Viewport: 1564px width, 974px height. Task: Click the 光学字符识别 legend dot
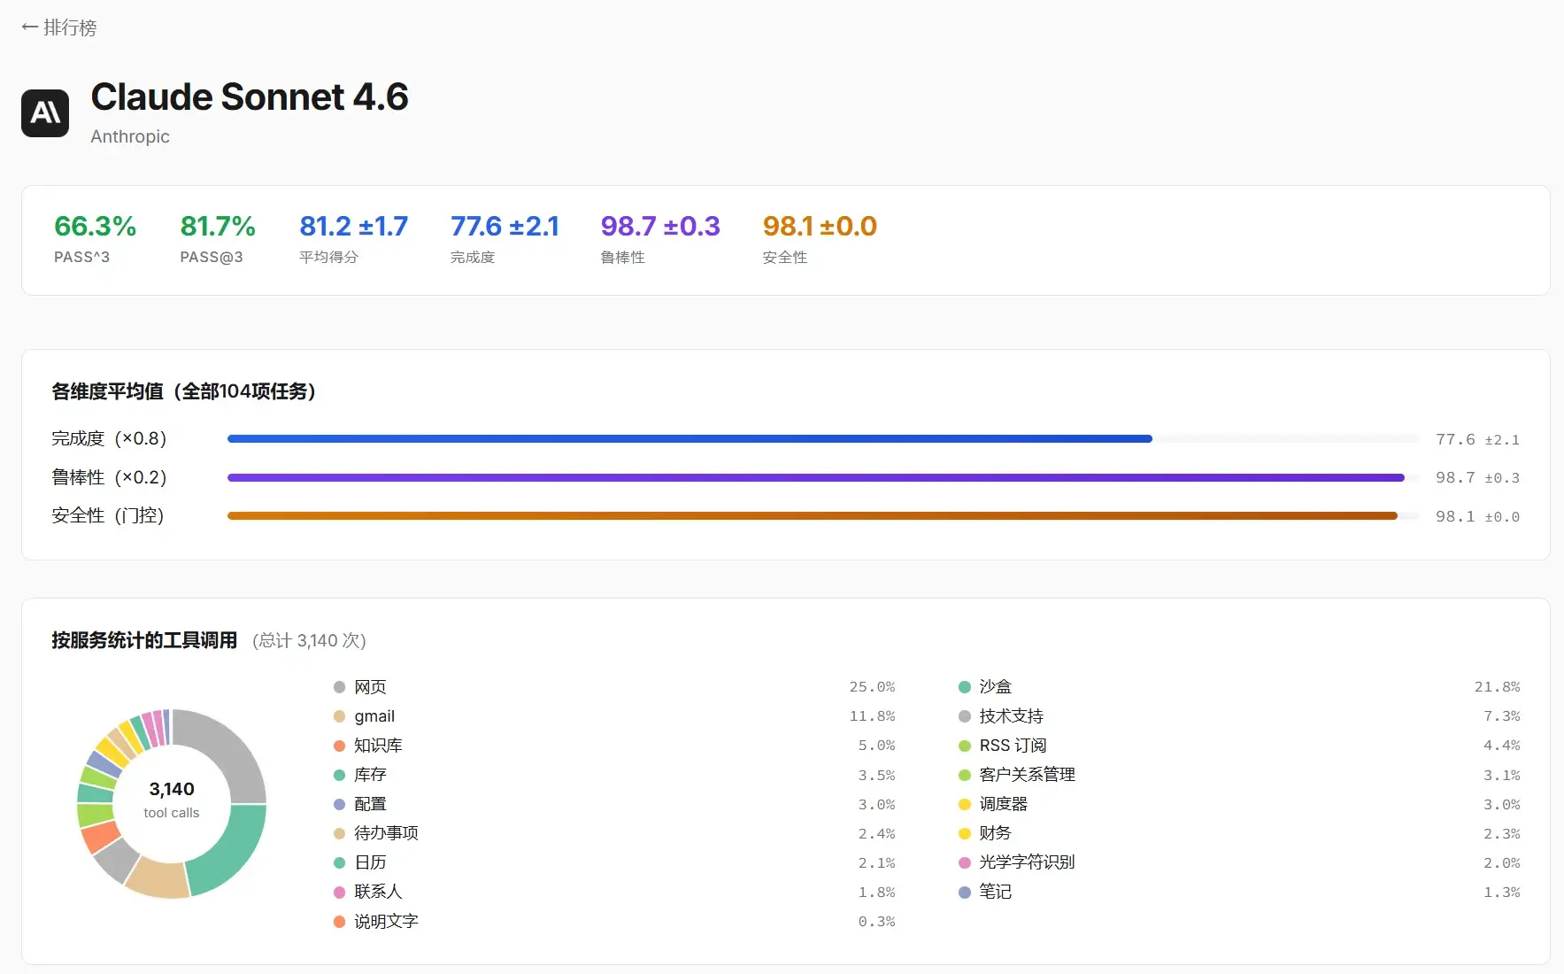point(965,862)
